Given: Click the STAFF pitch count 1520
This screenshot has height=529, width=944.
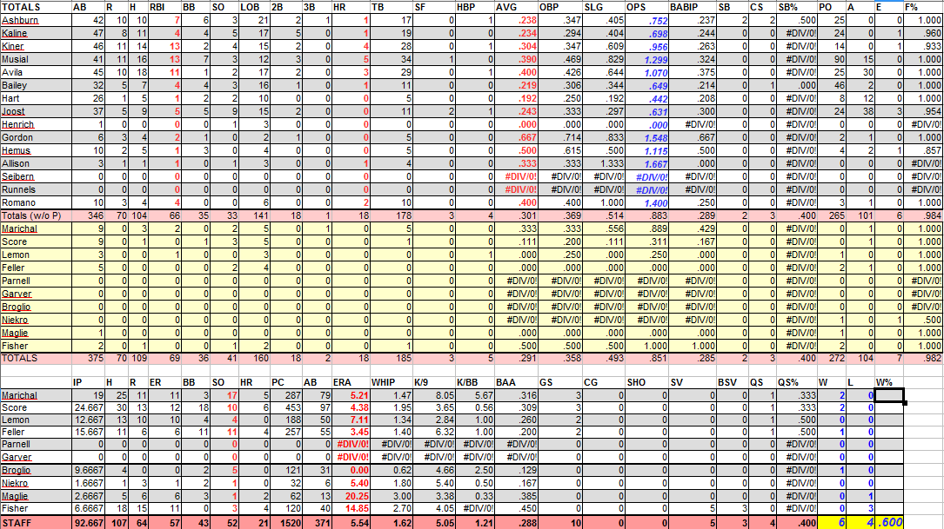Looking at the screenshot, I should tap(286, 523).
